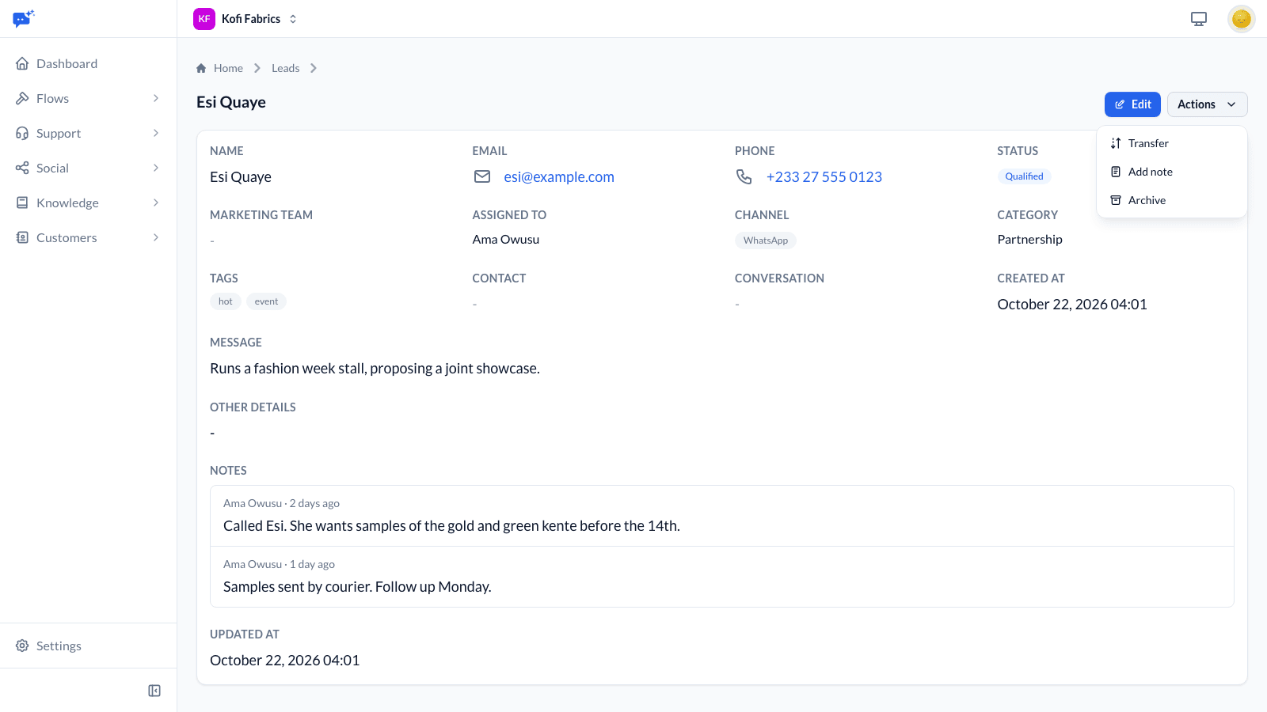Choose Archive from Actions menu
This screenshot has height=712, width=1267.
point(1172,200)
